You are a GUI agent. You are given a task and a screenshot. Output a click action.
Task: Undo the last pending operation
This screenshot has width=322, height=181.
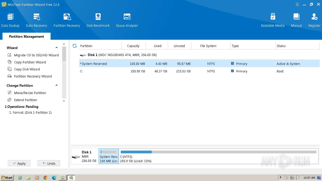tap(49, 163)
